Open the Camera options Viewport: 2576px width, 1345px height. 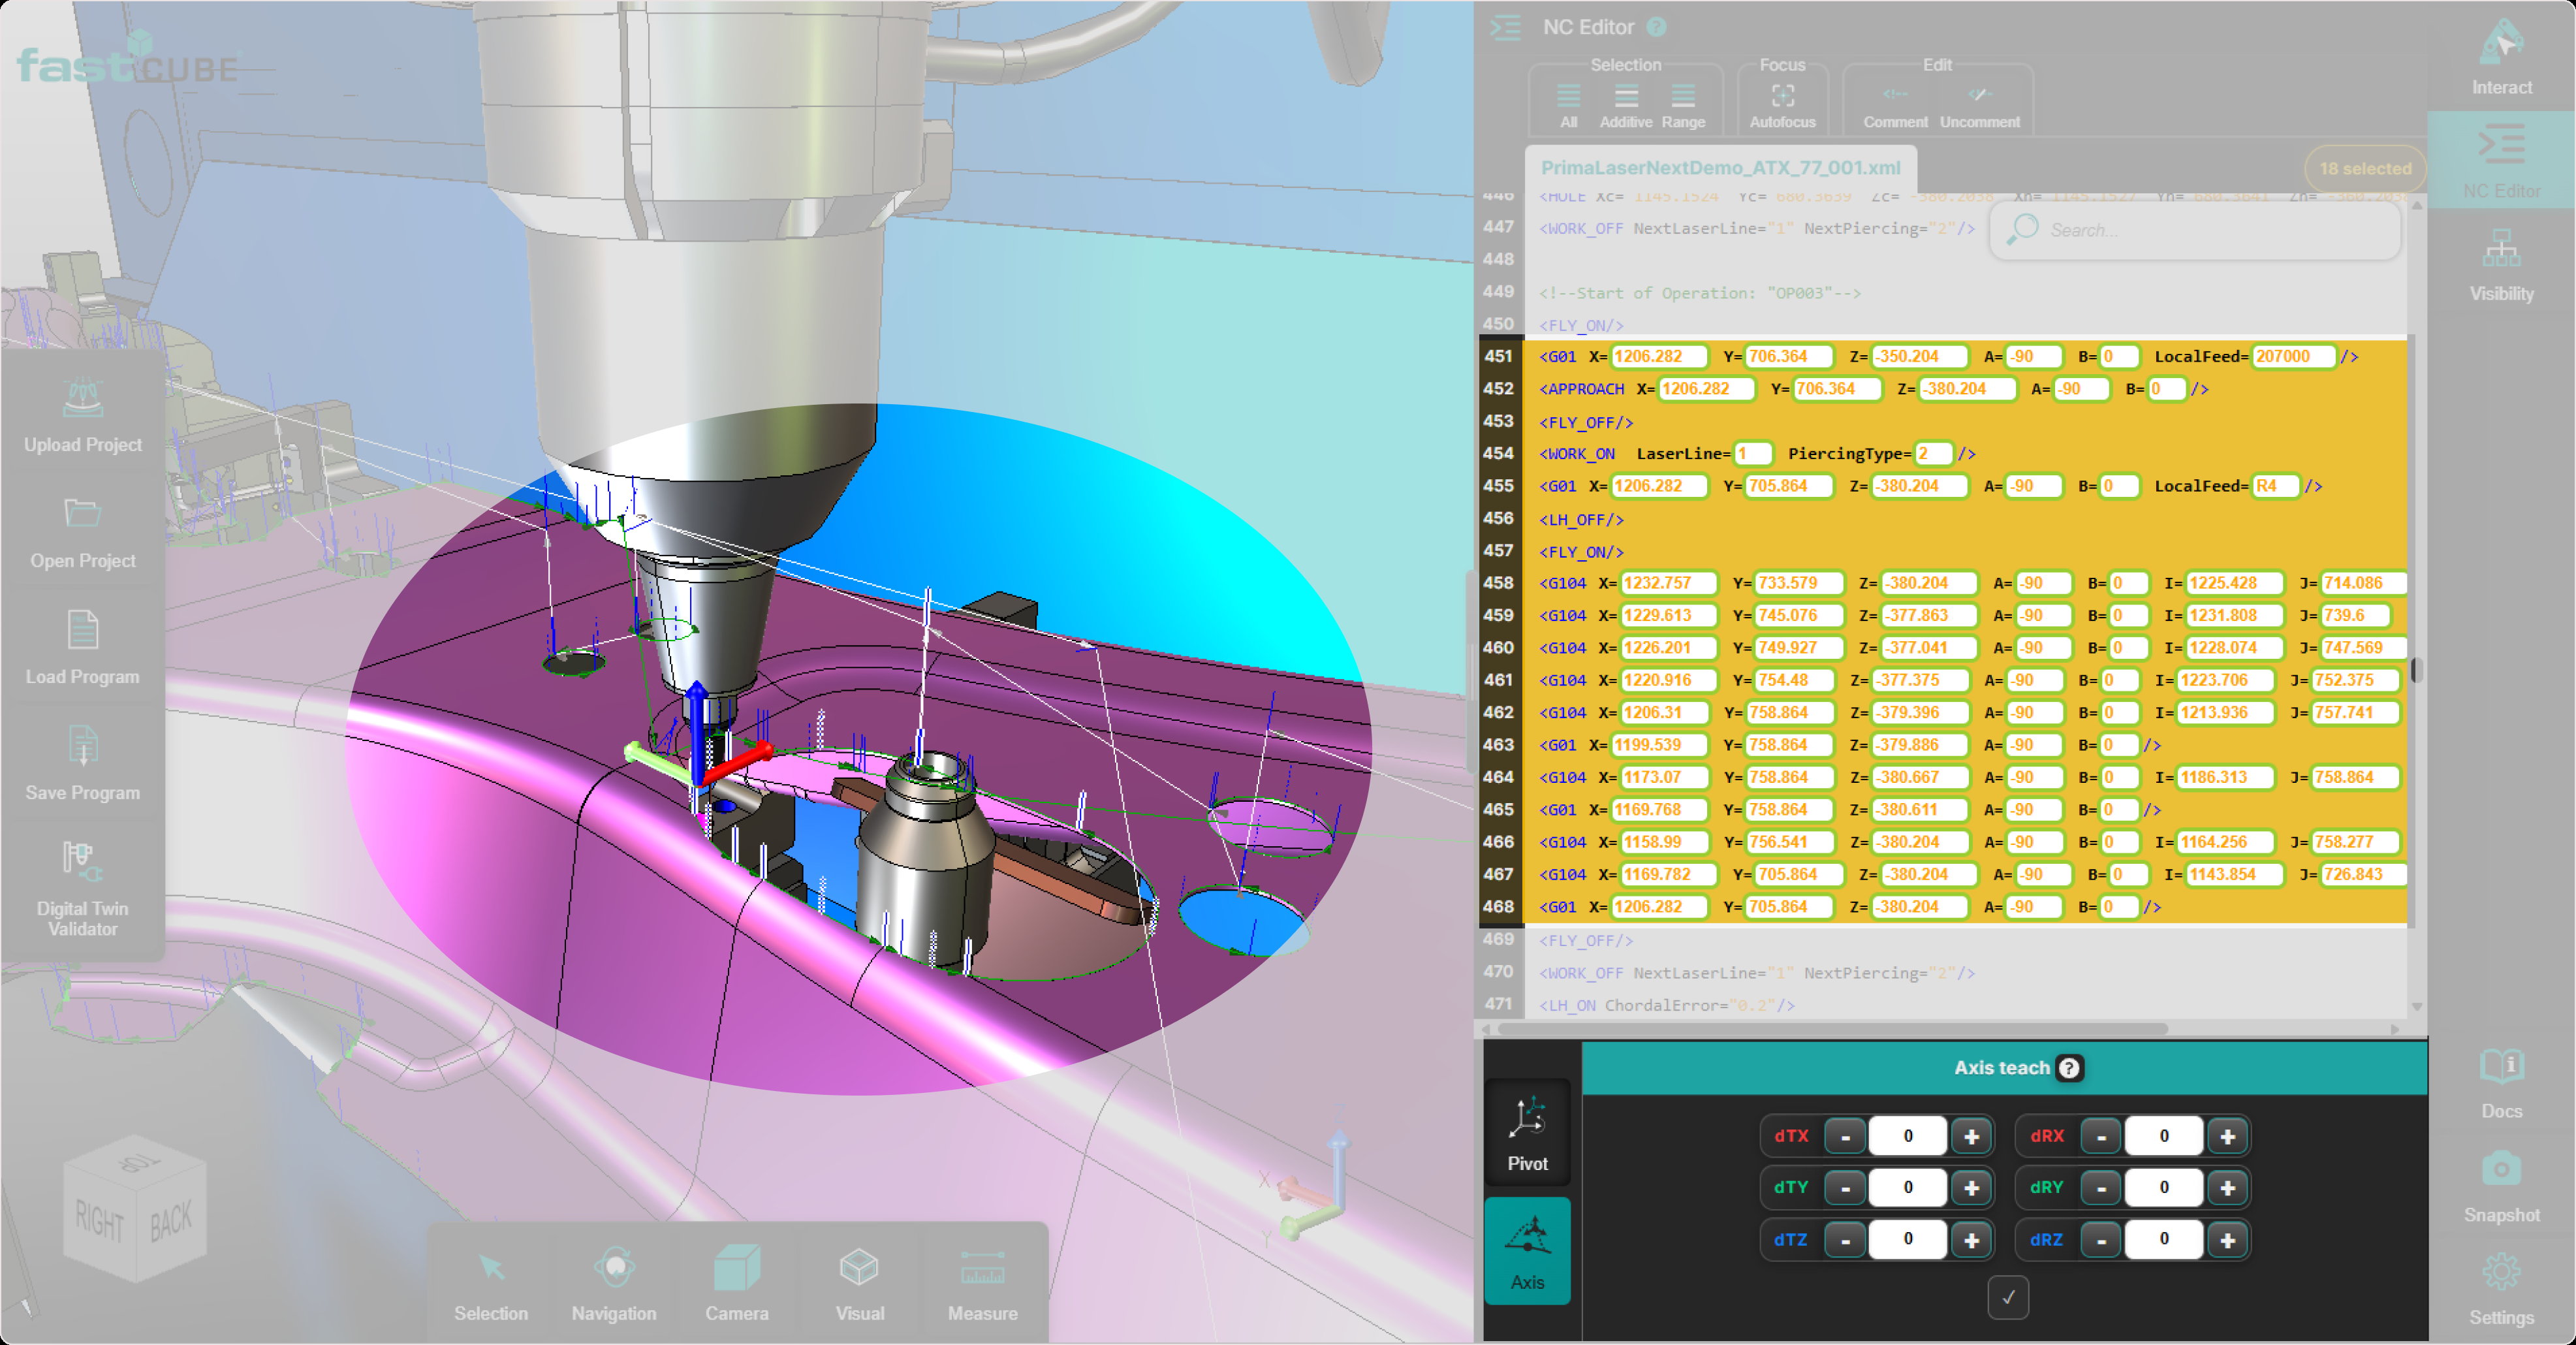(737, 1284)
